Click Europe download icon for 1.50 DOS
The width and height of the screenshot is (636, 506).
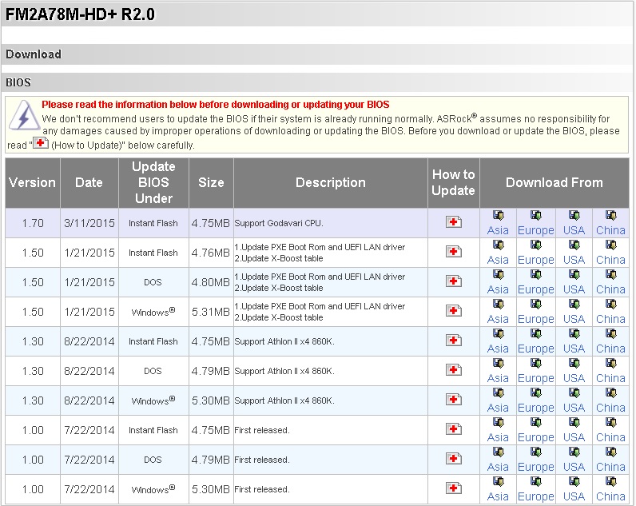[x=536, y=275]
